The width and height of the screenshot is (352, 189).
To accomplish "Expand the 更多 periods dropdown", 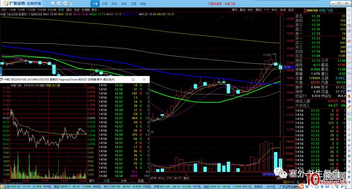I will coord(95,10).
